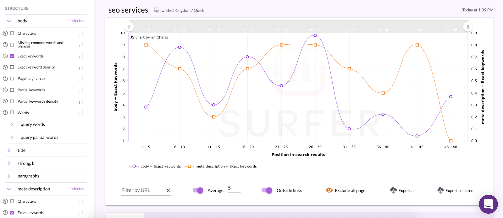Screen dimensions: 503x218
Task: Expand the paragraphs section
Action: click(9, 176)
